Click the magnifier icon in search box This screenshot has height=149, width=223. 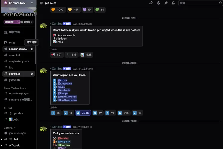[x=221, y=3]
